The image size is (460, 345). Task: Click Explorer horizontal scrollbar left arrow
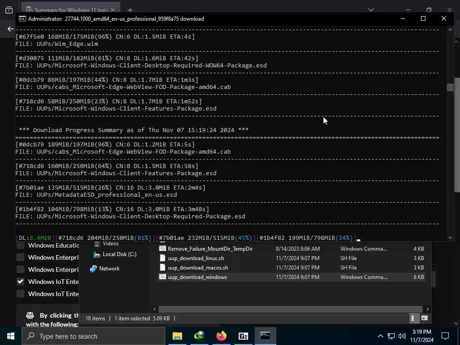tap(155, 309)
